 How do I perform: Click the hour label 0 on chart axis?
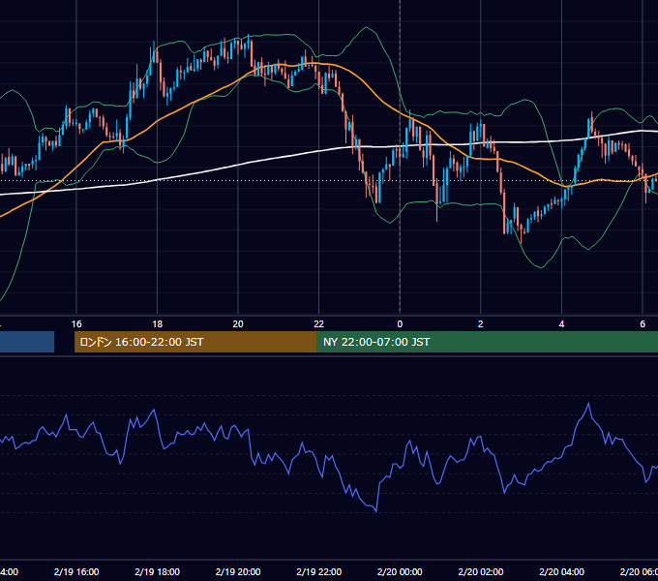pos(400,324)
